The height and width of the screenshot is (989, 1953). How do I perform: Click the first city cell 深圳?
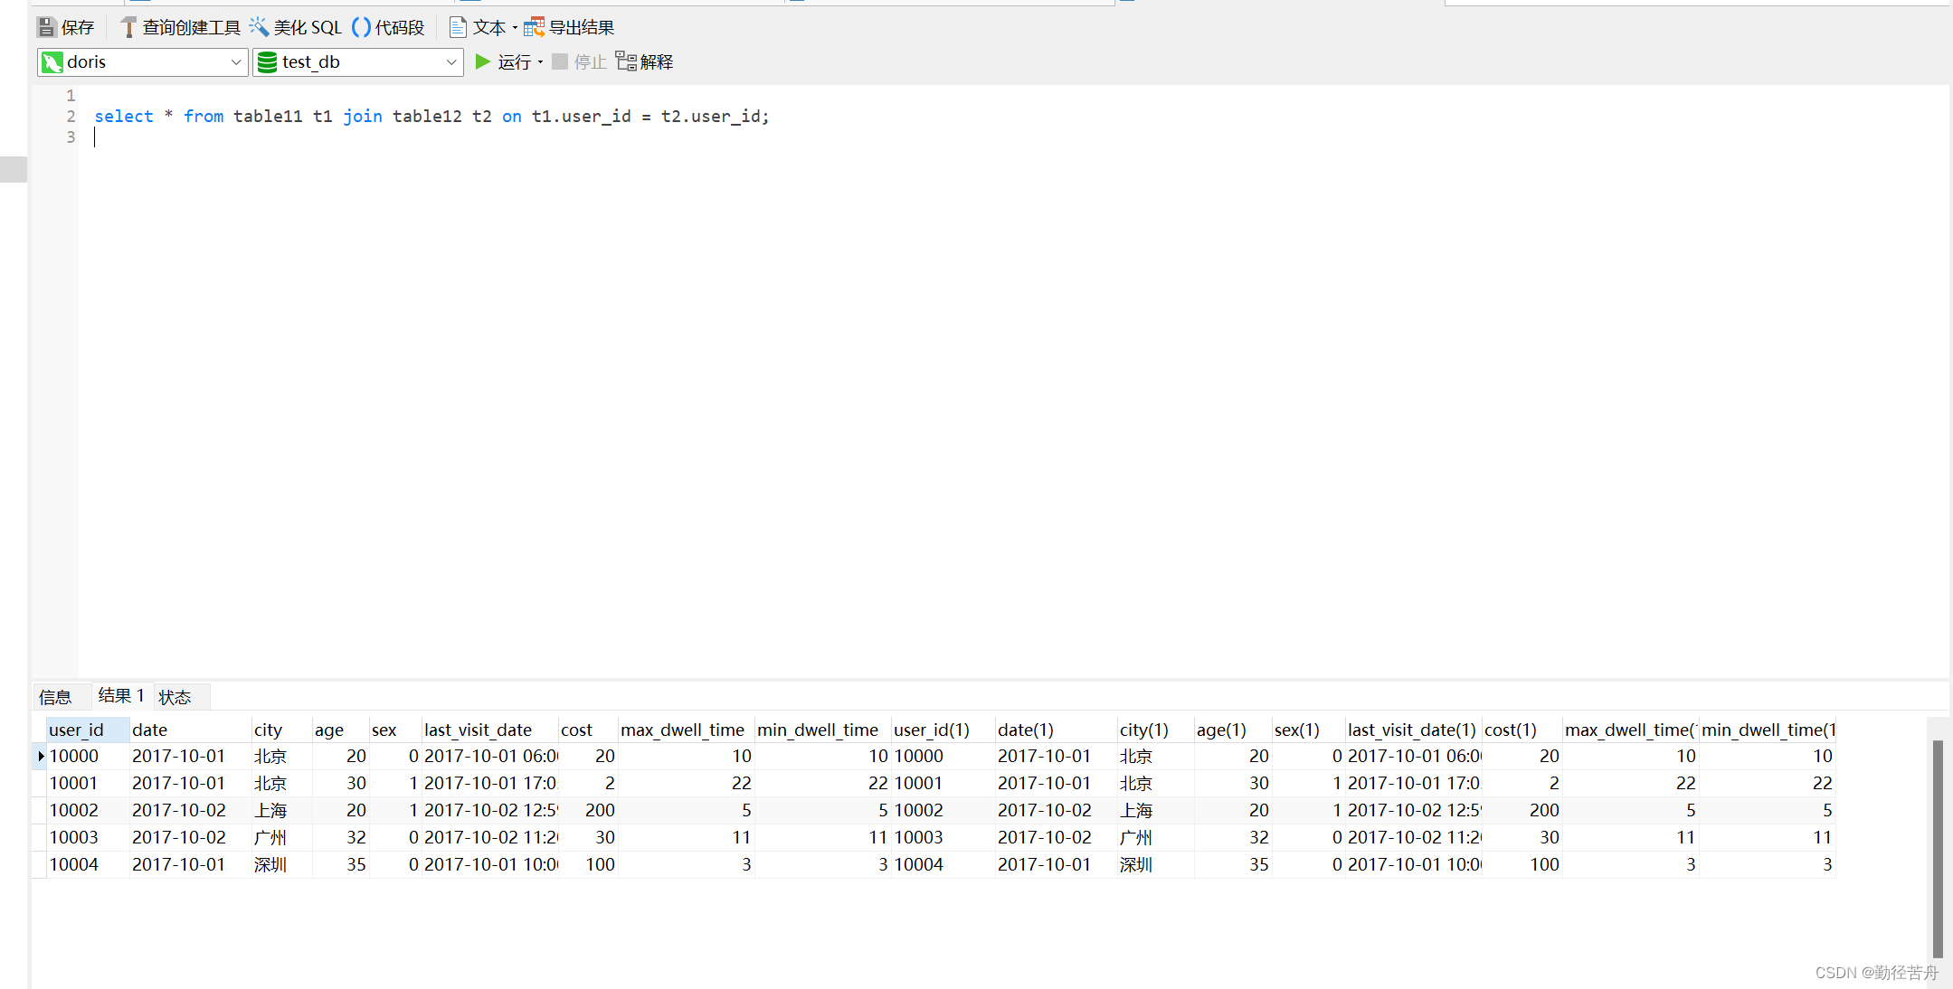click(281, 864)
